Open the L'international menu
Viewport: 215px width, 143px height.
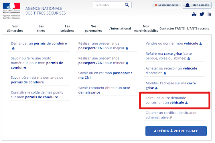(x=120, y=28)
